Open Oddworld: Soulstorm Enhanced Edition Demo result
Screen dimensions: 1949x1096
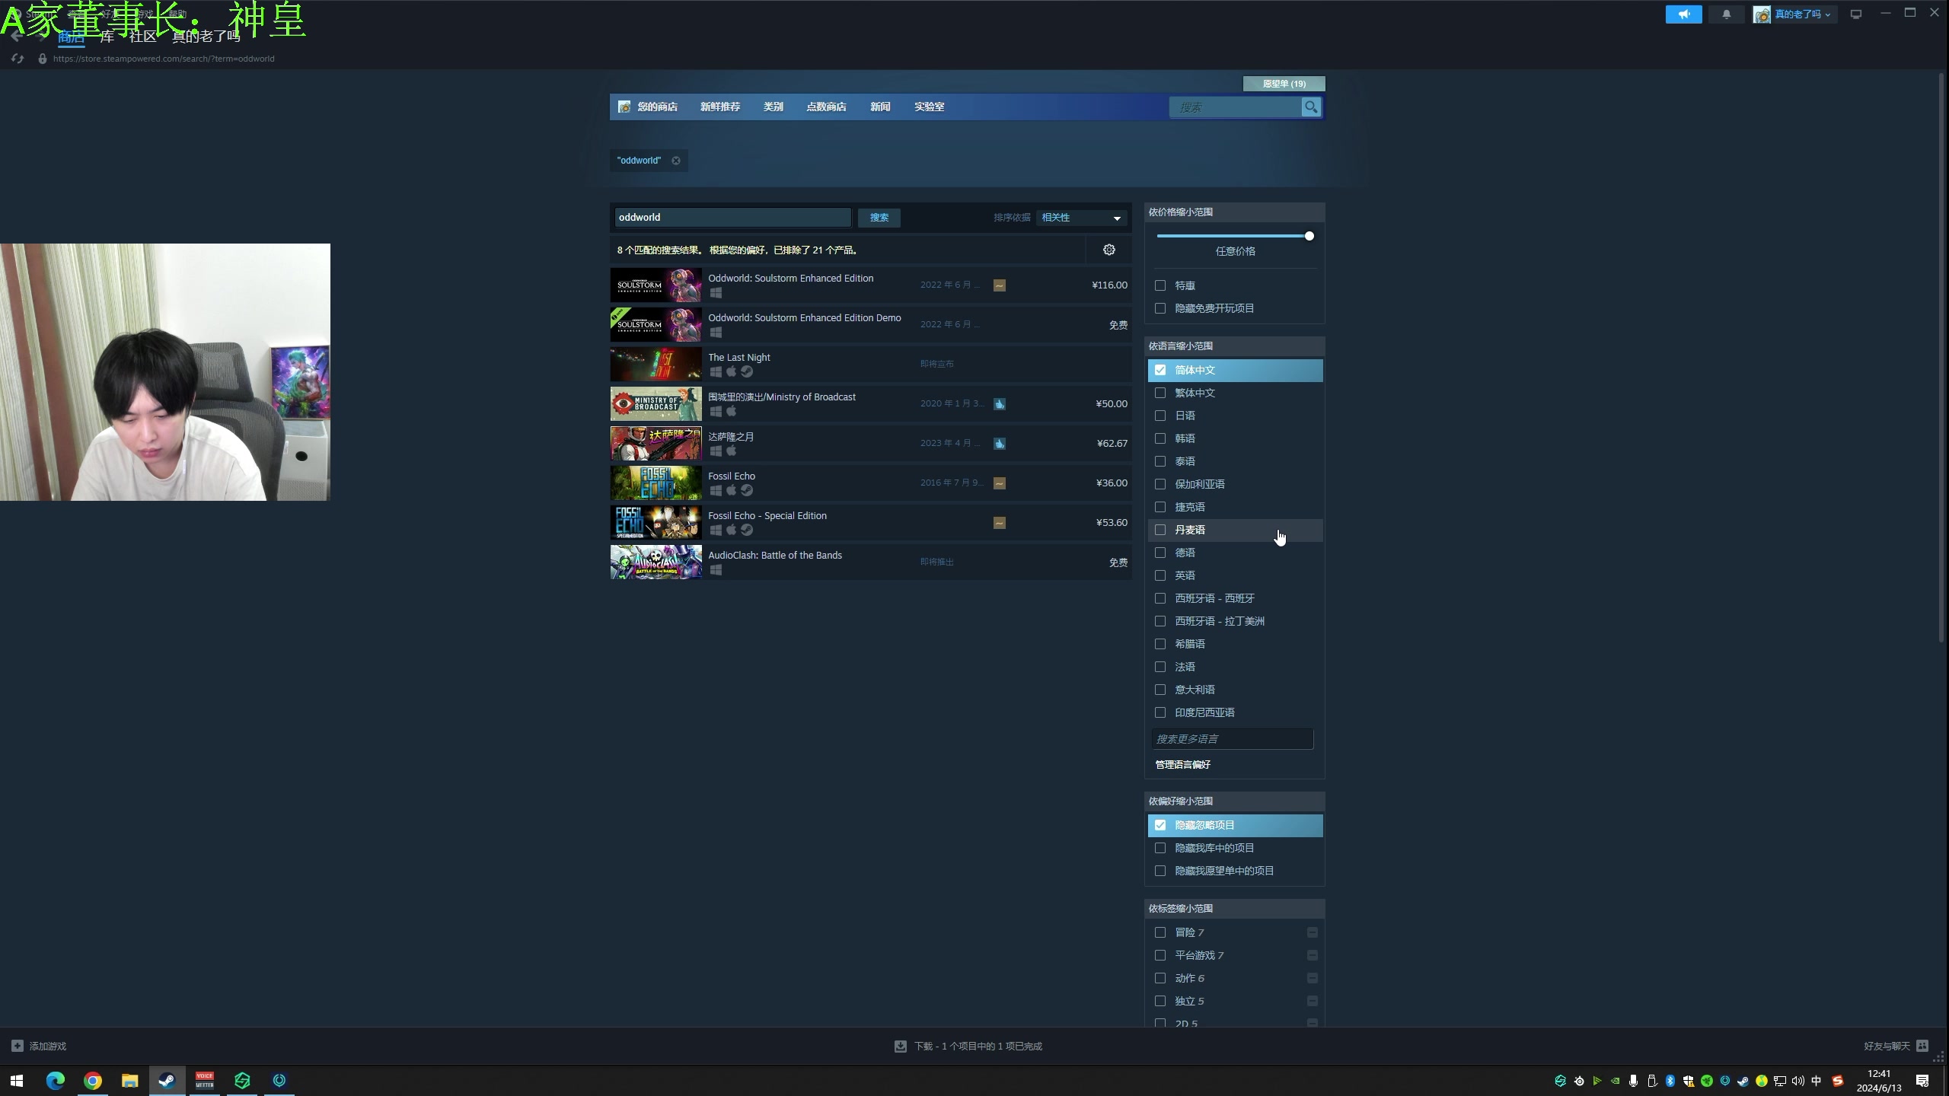870,325
